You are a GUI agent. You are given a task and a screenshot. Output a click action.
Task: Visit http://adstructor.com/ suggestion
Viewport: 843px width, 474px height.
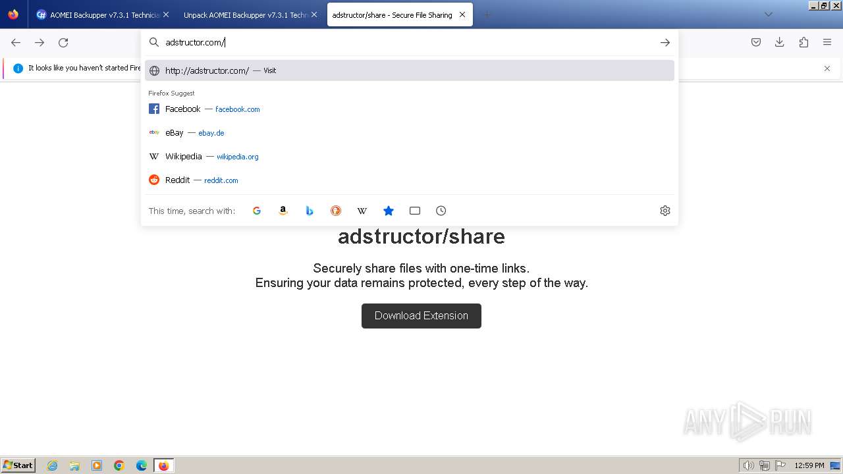410,70
